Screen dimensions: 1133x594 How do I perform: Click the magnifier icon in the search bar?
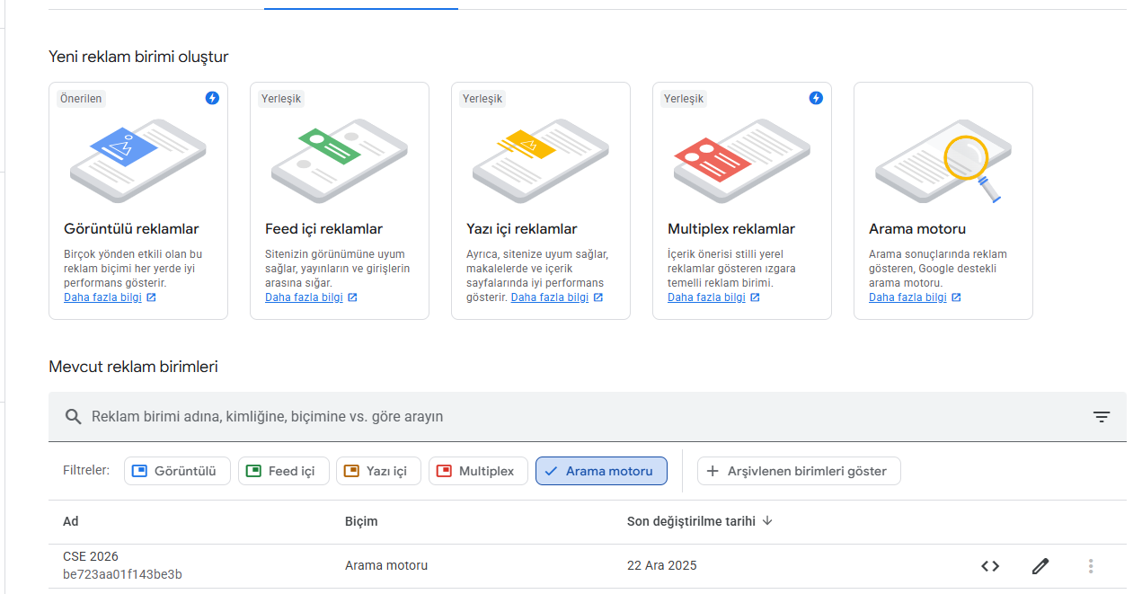74,417
